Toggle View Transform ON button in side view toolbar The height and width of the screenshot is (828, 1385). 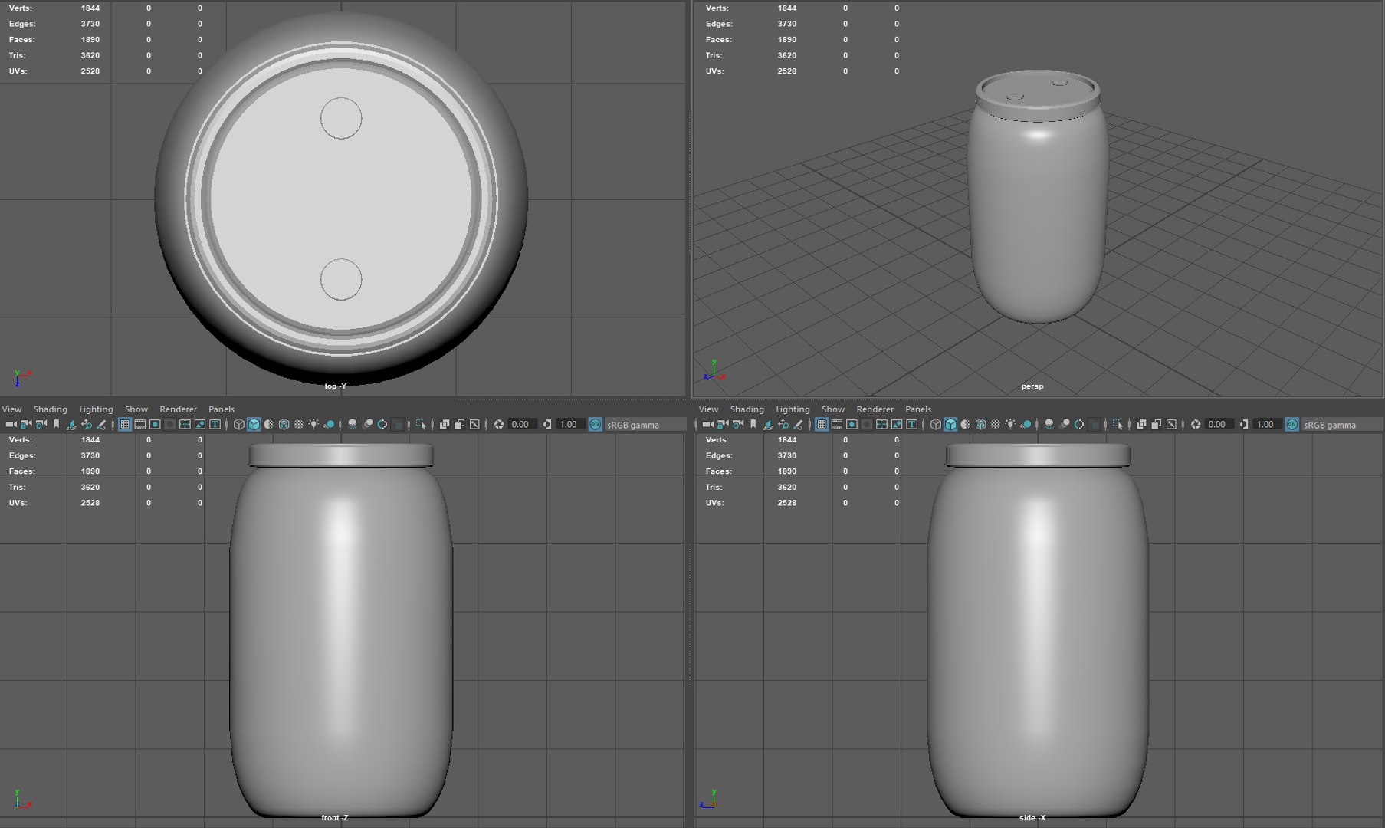pos(1292,424)
